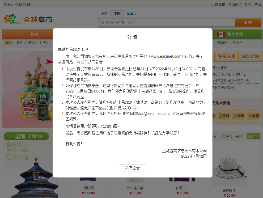This screenshot has width=263, height=198.
Task: Click the magnifier icon in search field
Action: click(103, 22)
